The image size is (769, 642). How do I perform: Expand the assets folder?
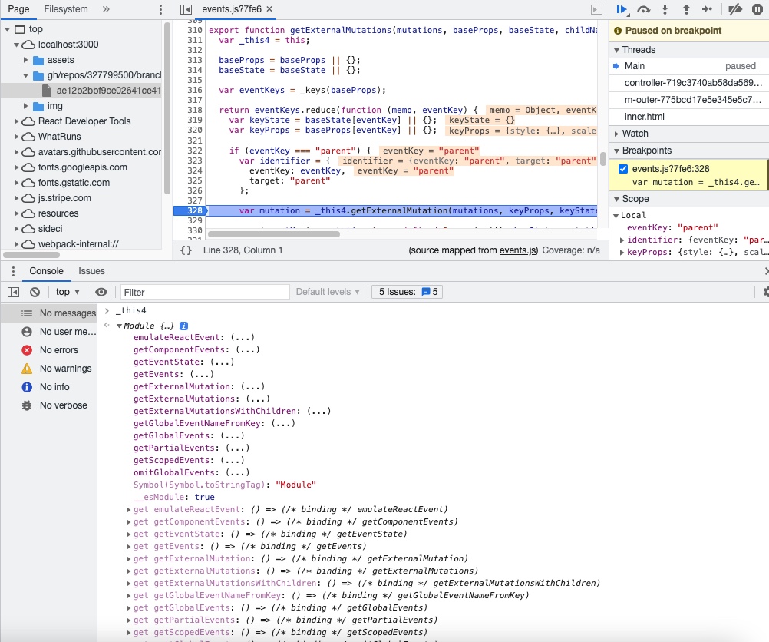[25, 60]
